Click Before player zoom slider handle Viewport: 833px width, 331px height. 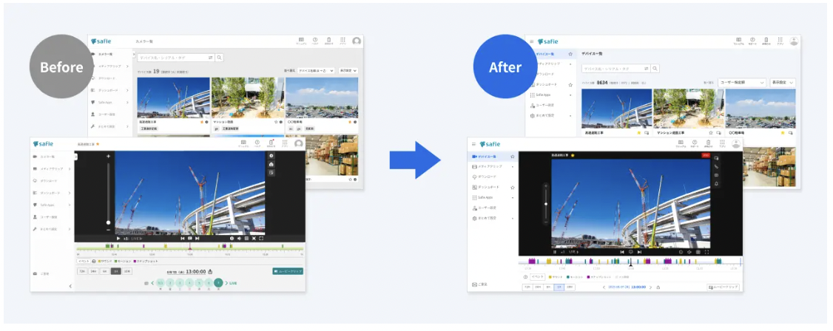click(x=108, y=222)
